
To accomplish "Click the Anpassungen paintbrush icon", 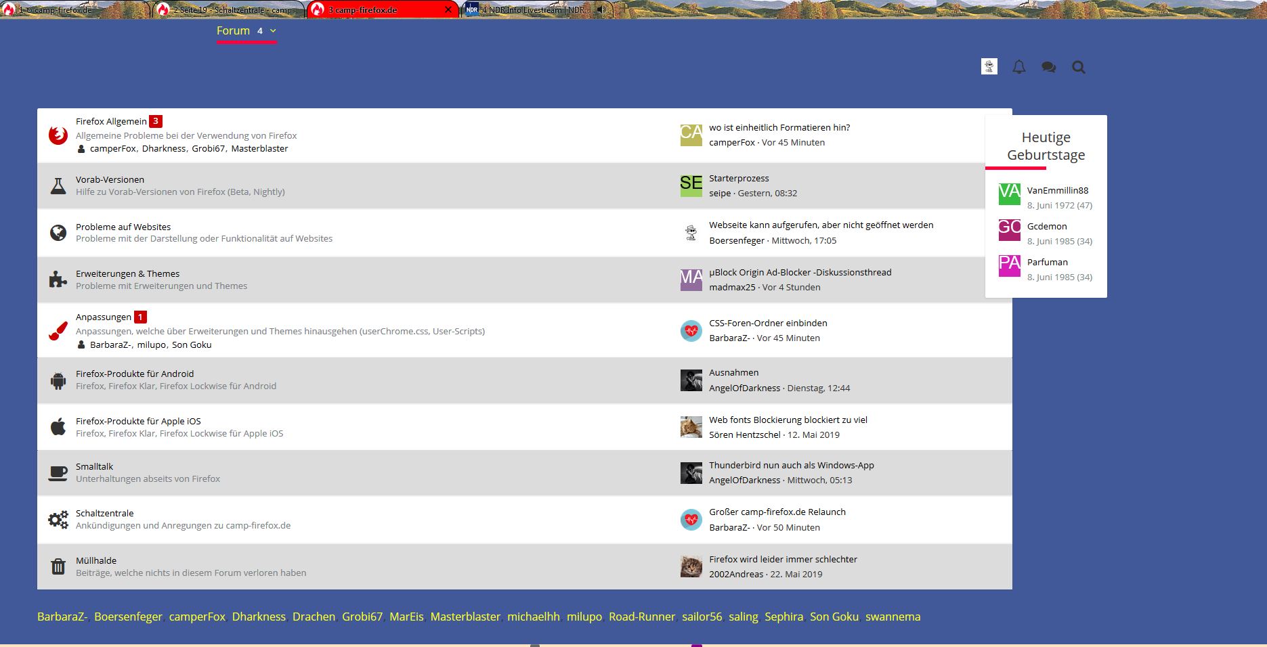I will (x=58, y=331).
